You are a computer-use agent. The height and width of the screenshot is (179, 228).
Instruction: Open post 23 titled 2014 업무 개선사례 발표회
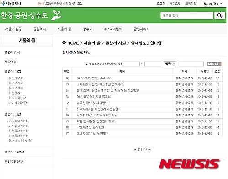[93, 97]
